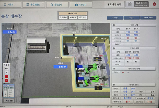159x108 pixels.
Task: Toggle the HH float level indicator
Action: pyautogui.click(x=6, y=68)
